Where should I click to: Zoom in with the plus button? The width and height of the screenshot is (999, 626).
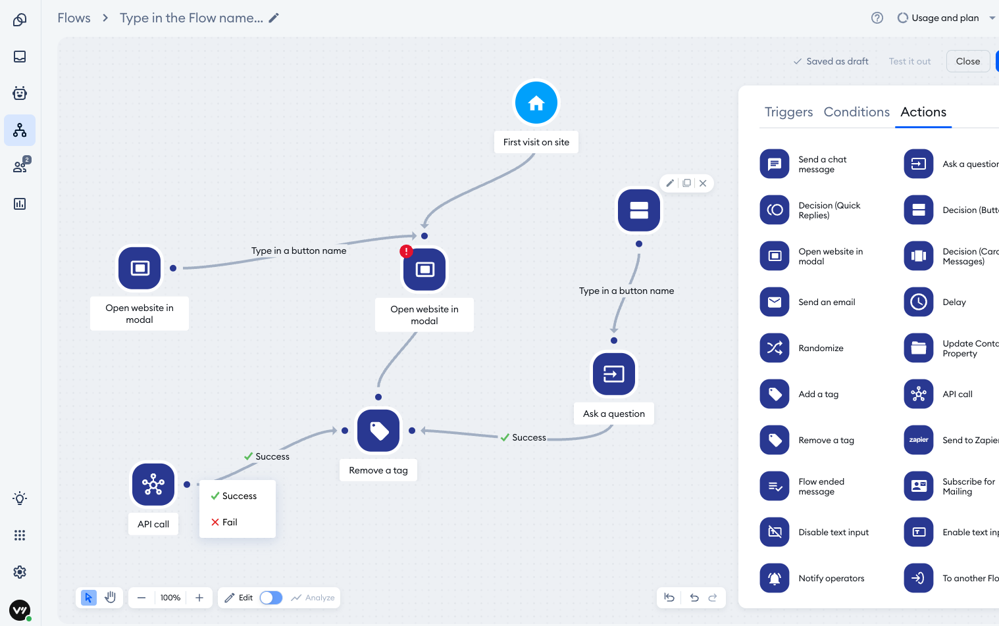point(199,598)
